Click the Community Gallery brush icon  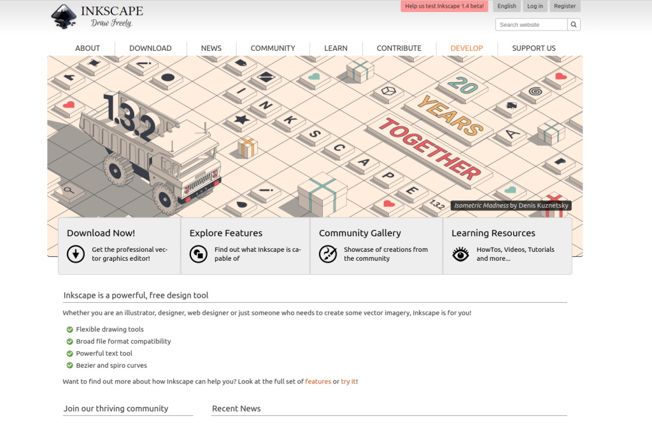tap(328, 254)
